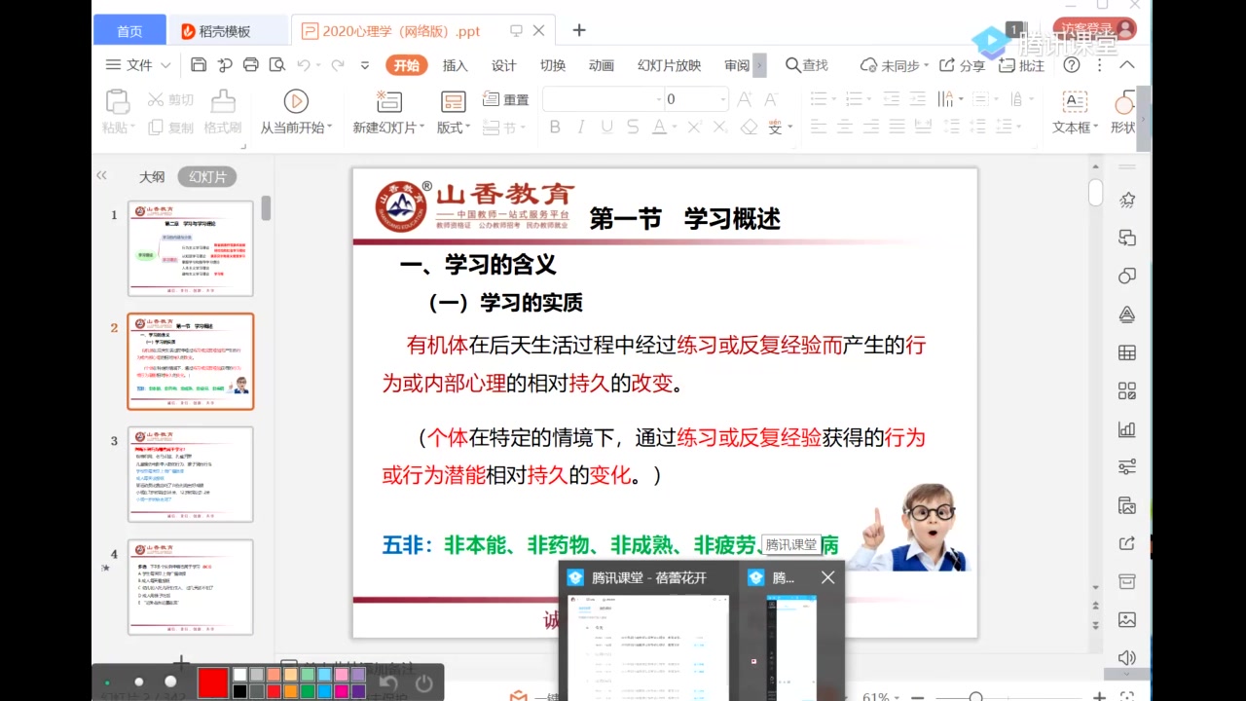Click the chart icon in right sidebar
The width and height of the screenshot is (1246, 701).
pyautogui.click(x=1127, y=428)
